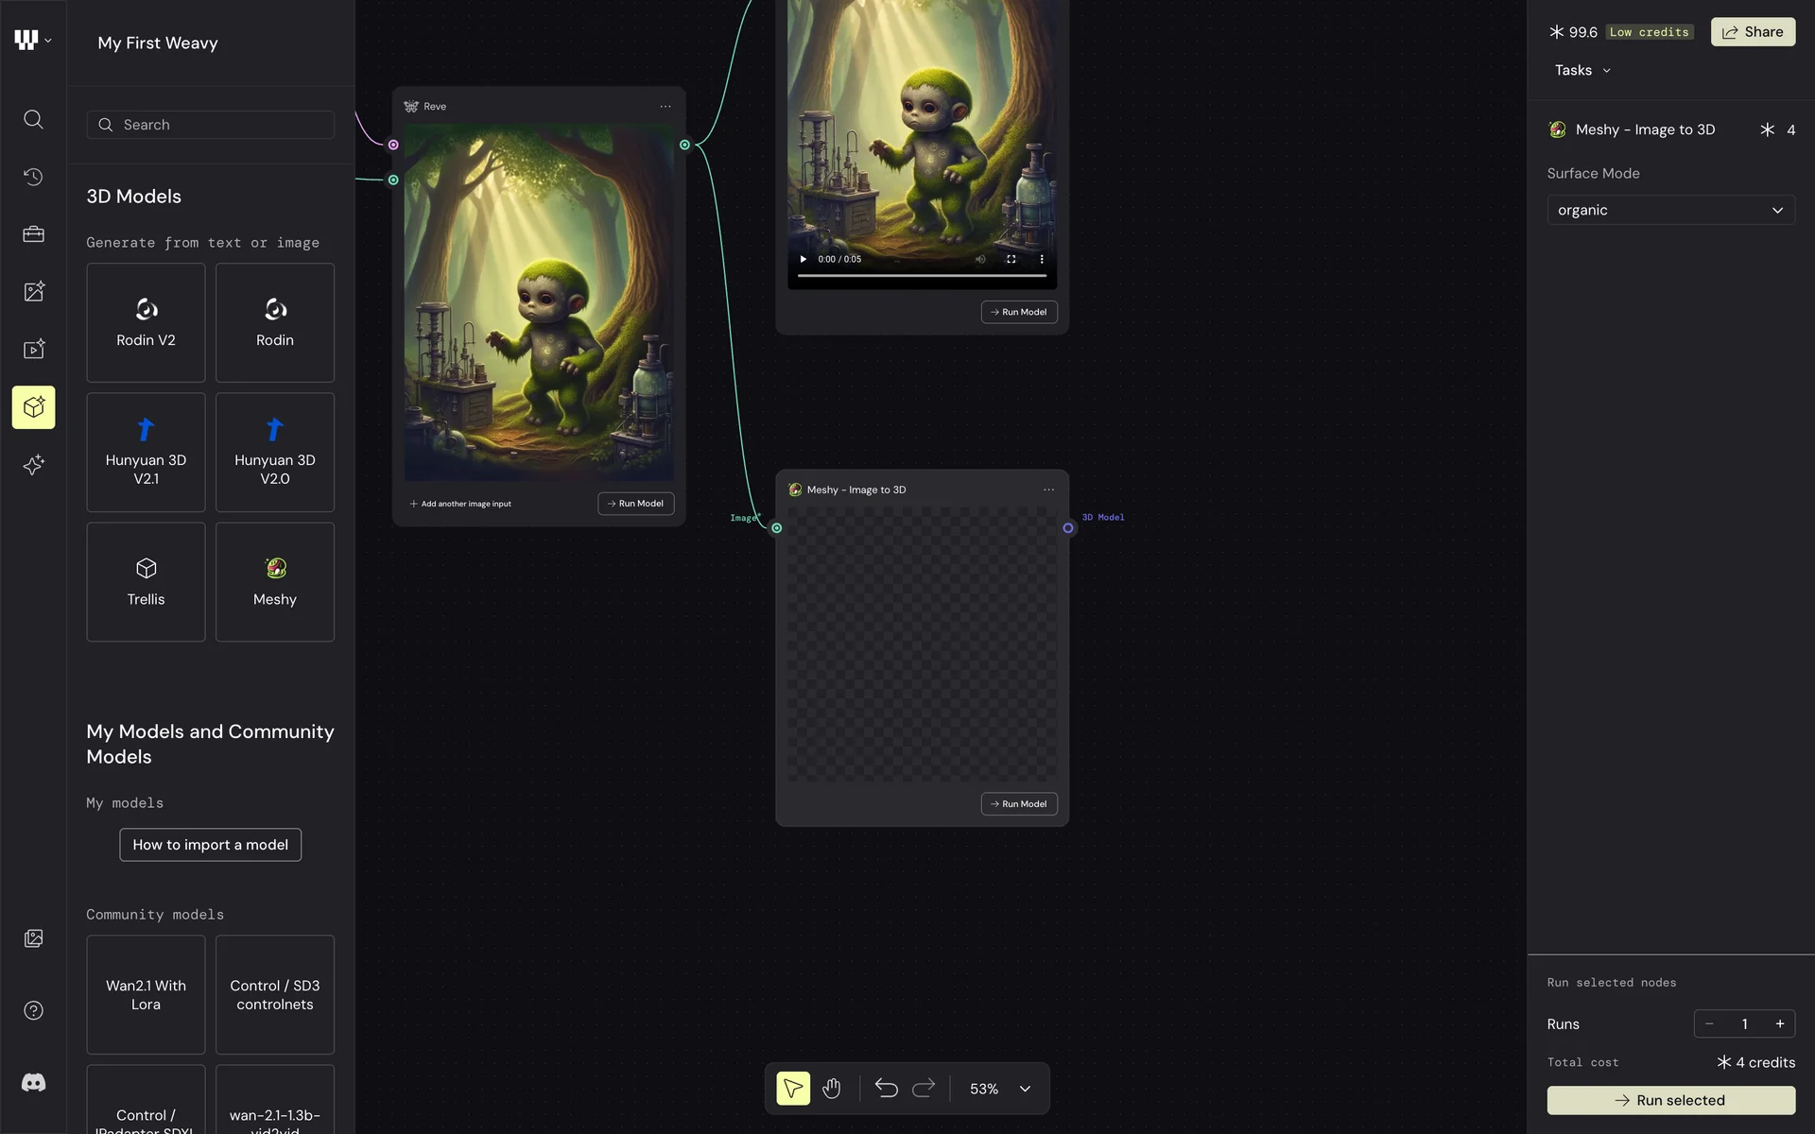Open the Discord icon in sidebar
The width and height of the screenshot is (1815, 1134).
[33, 1083]
